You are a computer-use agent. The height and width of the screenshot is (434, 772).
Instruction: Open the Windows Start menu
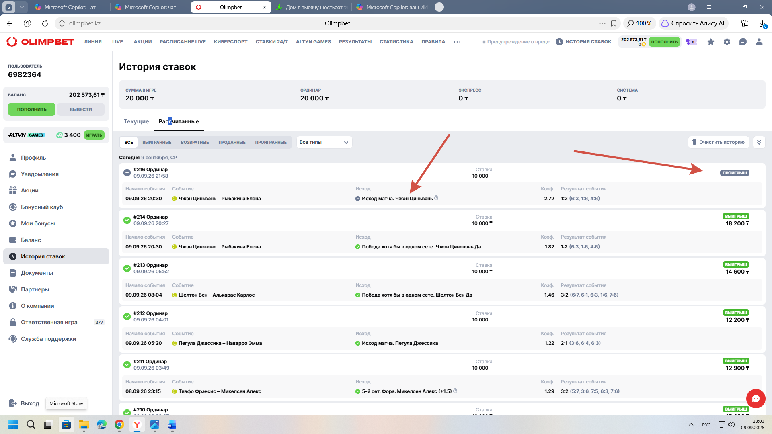pos(13,424)
